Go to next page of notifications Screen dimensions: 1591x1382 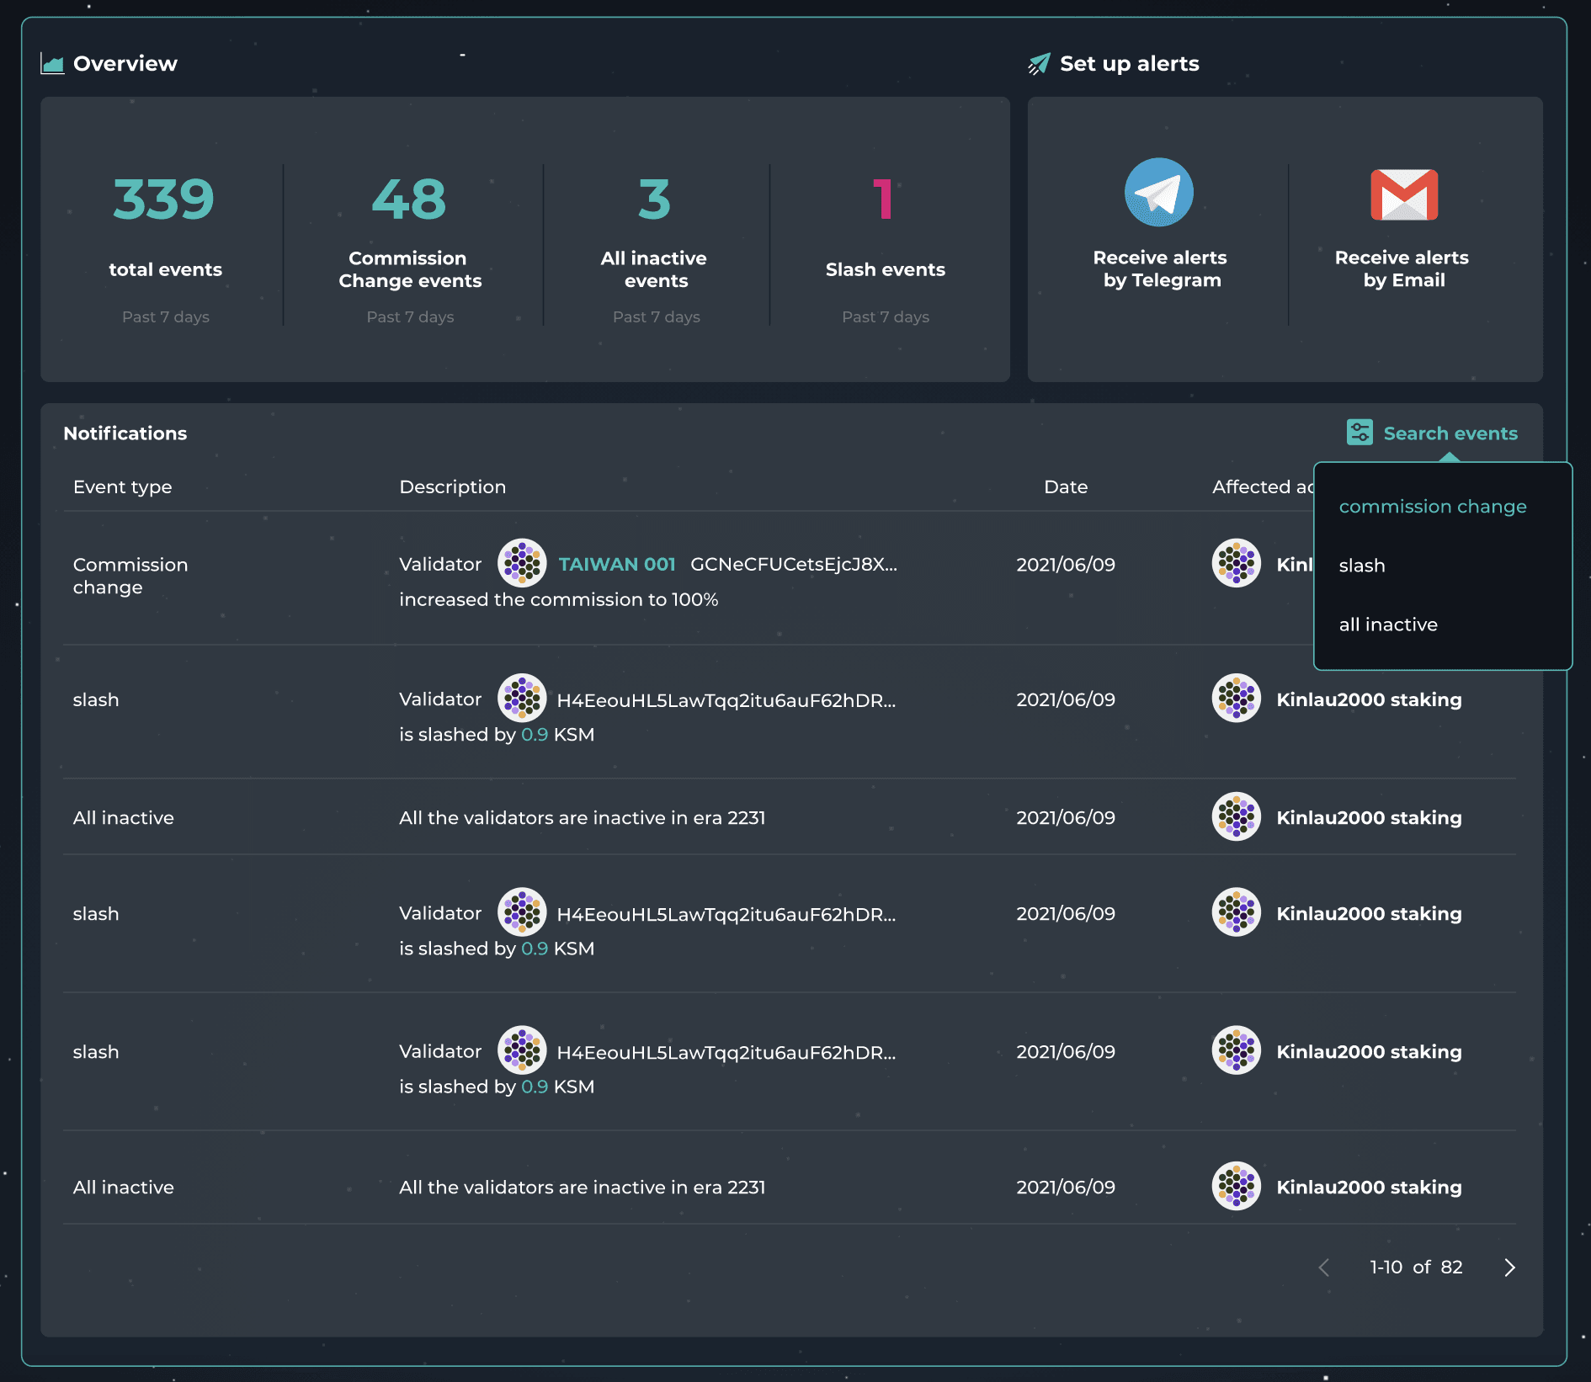tap(1509, 1268)
